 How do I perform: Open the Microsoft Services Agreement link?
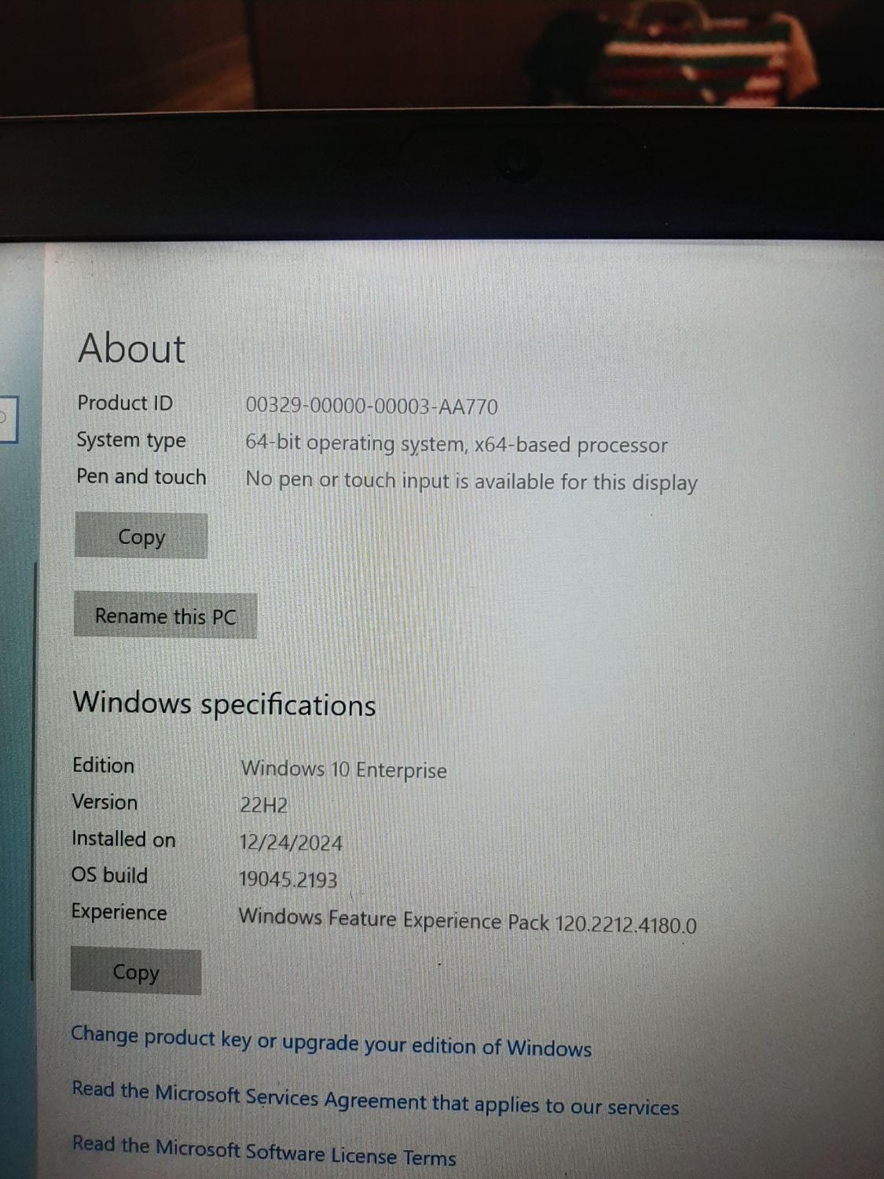pyautogui.click(x=375, y=1098)
